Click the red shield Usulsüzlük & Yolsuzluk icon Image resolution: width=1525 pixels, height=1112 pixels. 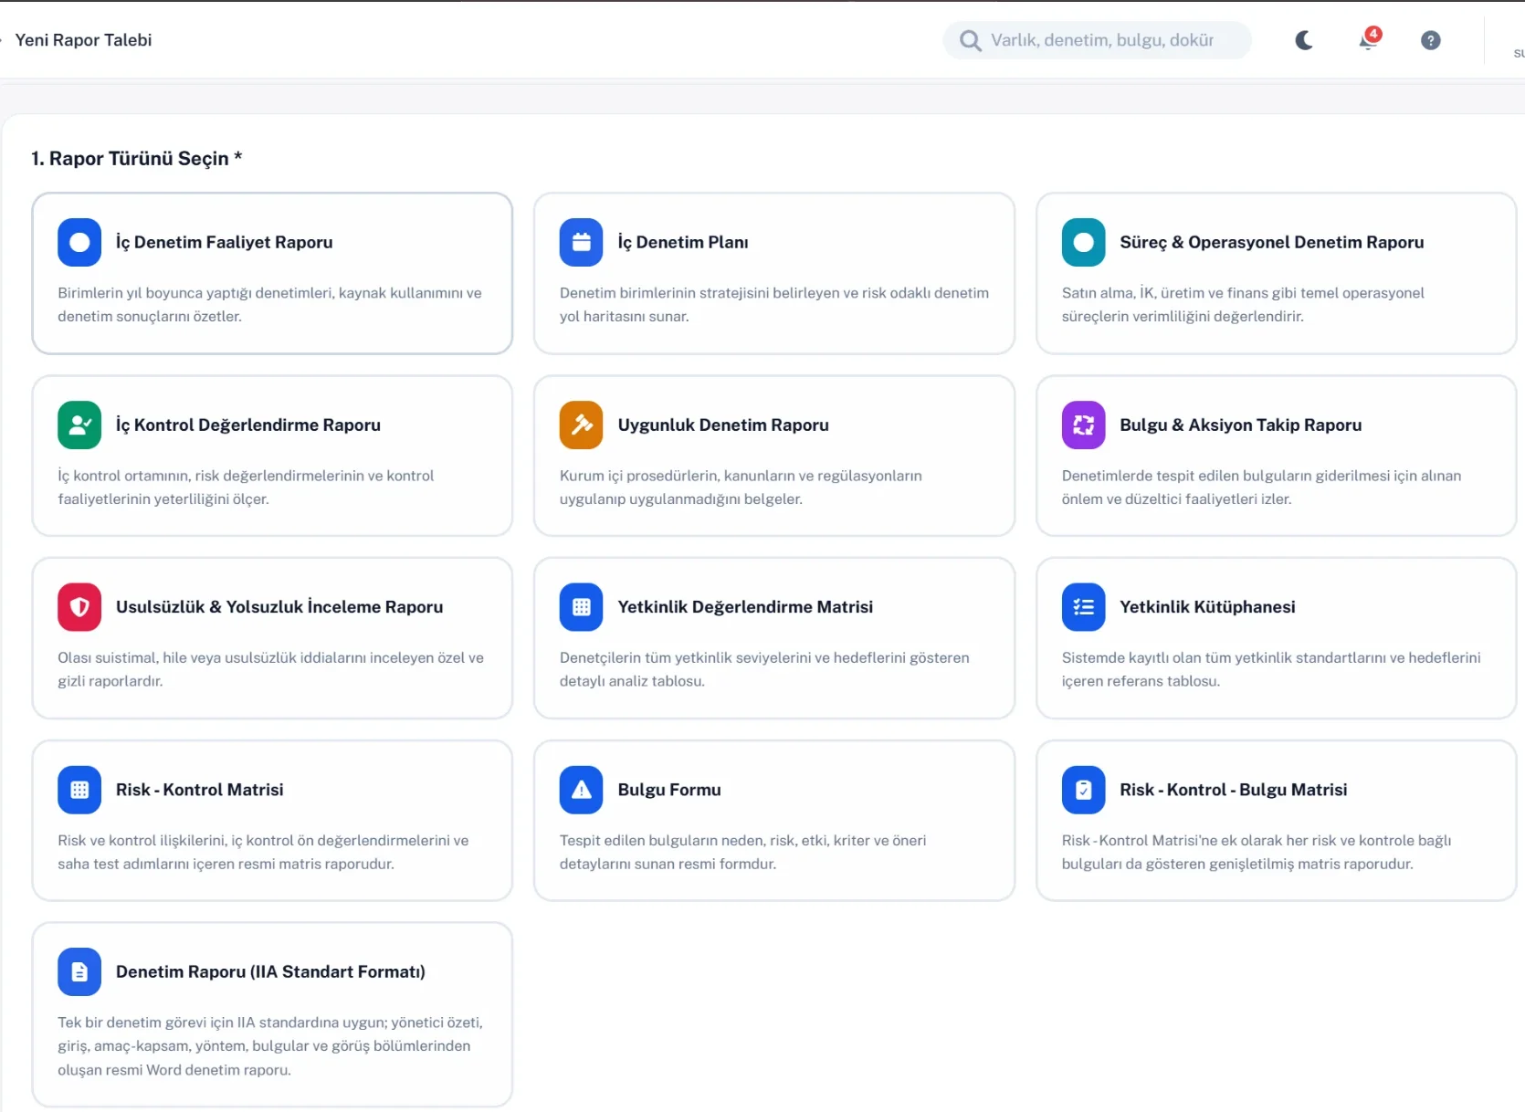click(79, 607)
